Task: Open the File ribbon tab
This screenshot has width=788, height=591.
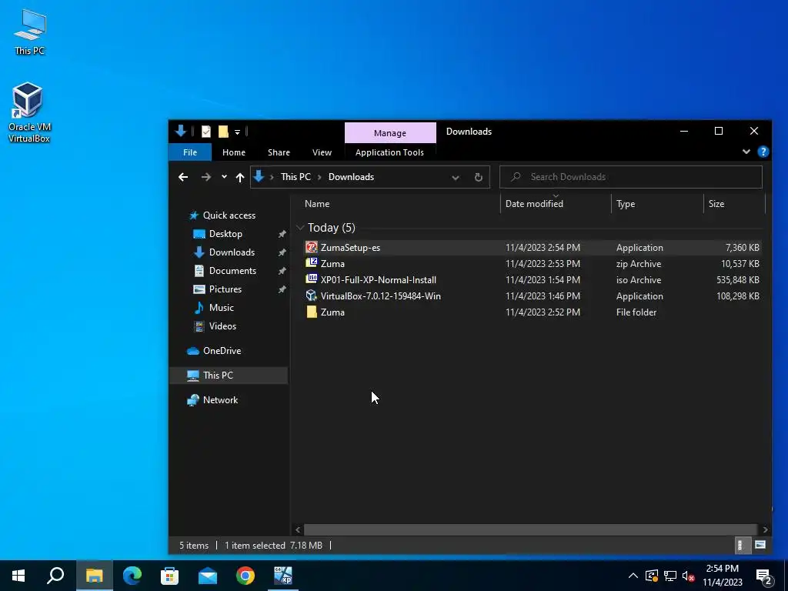Action: pos(190,152)
